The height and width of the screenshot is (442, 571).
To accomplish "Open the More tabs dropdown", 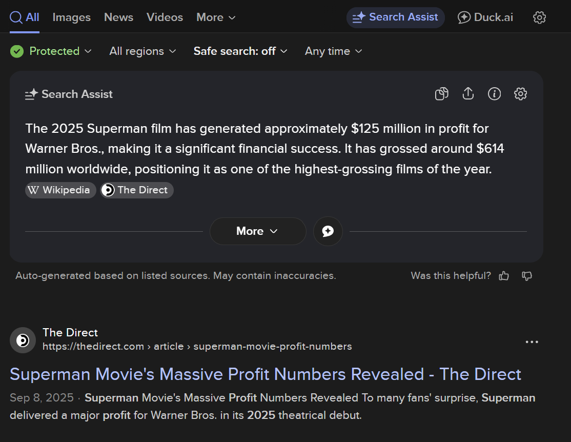I will tap(216, 17).
